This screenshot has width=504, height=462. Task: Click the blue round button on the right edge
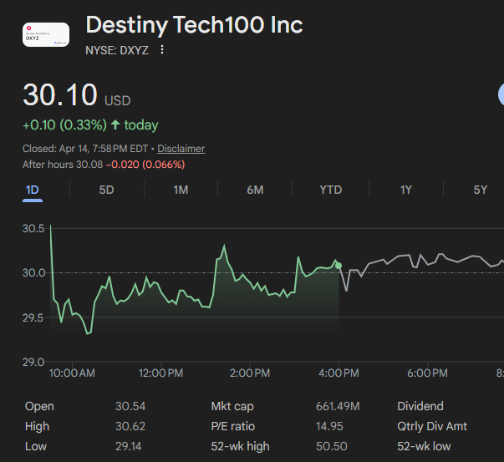(501, 94)
